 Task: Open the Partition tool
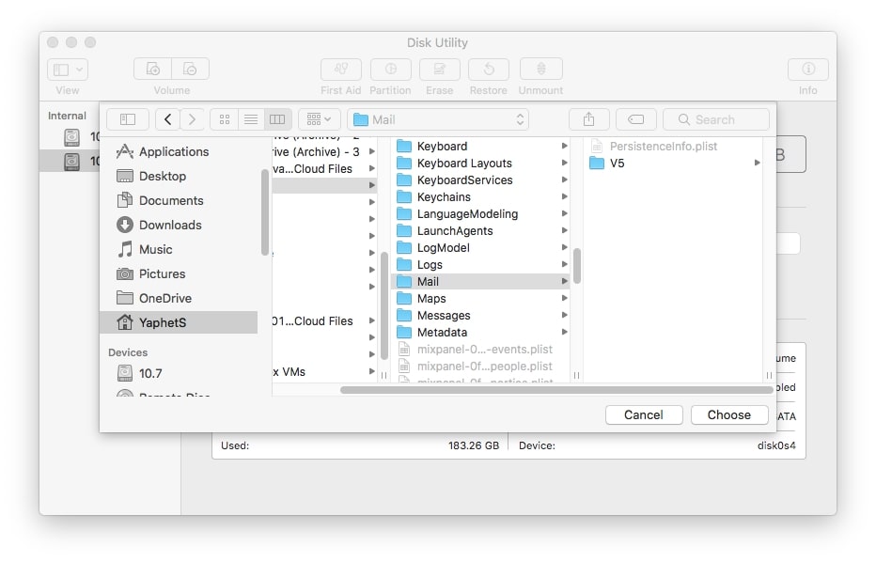pos(391,70)
